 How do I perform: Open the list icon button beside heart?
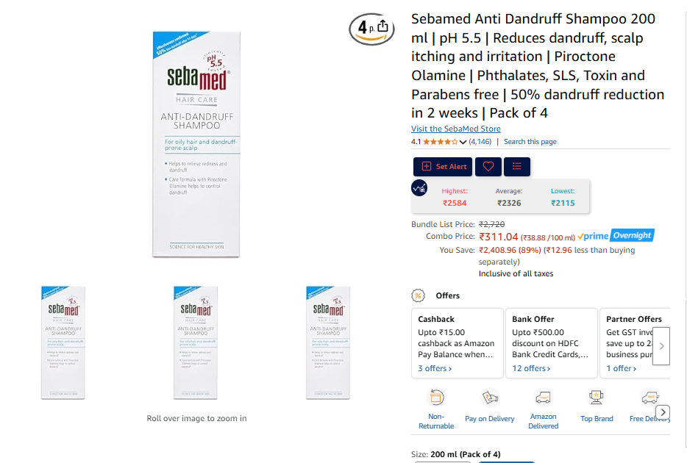517,167
